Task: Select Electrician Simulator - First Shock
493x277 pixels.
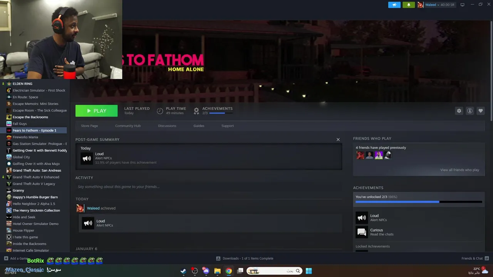Action: pos(39,90)
